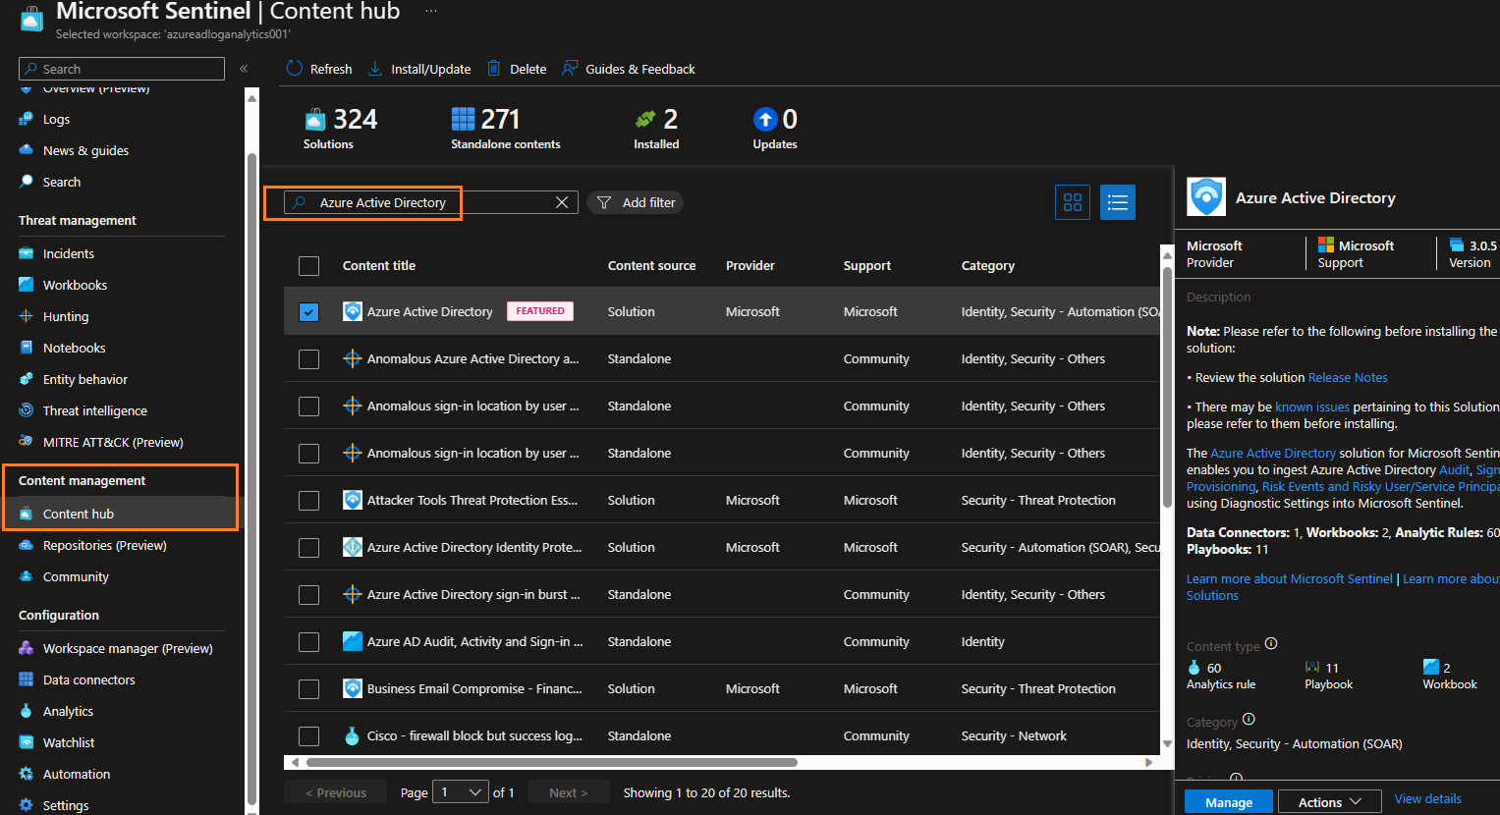Open the ellipsis menu beside the Content hub title
The width and height of the screenshot is (1500, 815).
pos(431,11)
